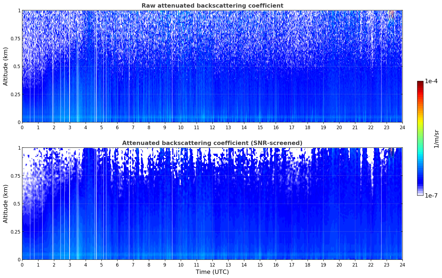
Task: Click the '0.5' altitude tick of the lower plot
Action: tap(17, 204)
